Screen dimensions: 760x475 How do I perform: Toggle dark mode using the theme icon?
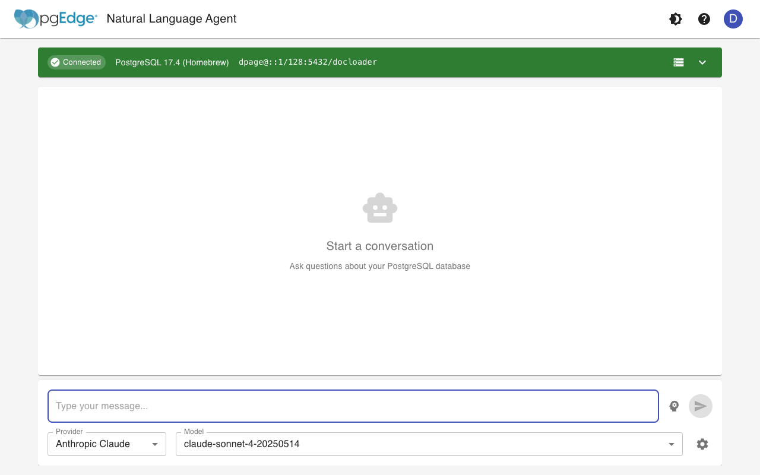[675, 18]
